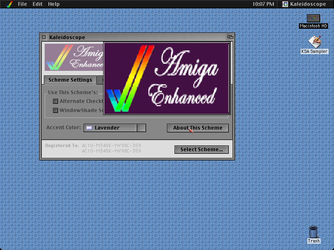Viewport: 334px width, 250px height.
Task: Click the lavender color swatch
Action: coord(89,128)
